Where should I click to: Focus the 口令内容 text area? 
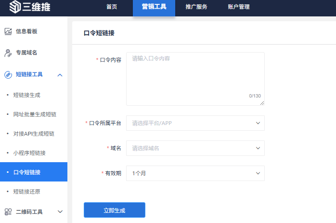click(x=195, y=79)
